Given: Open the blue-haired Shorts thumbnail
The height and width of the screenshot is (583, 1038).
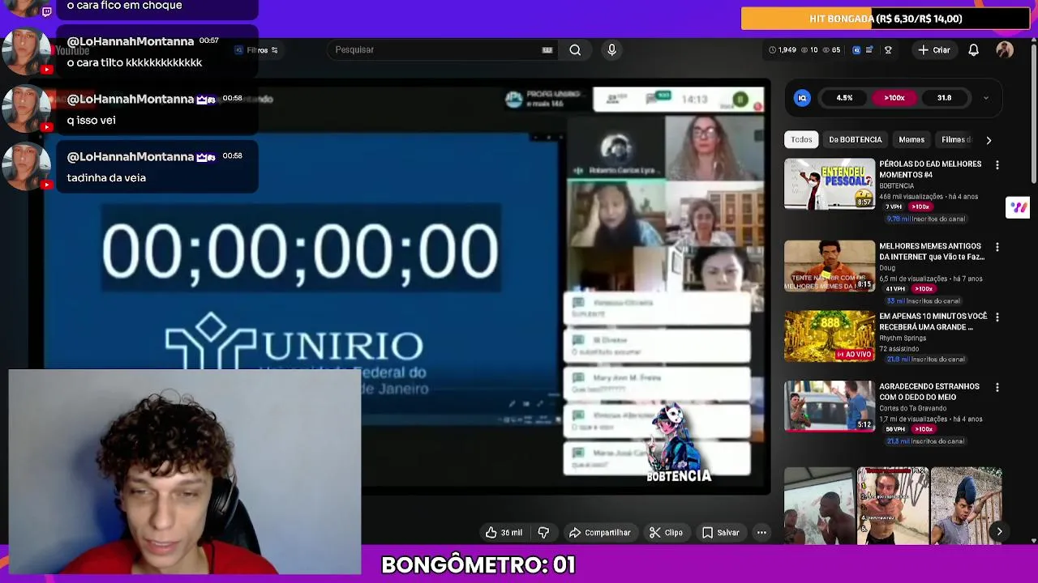Looking at the screenshot, I should [966, 506].
